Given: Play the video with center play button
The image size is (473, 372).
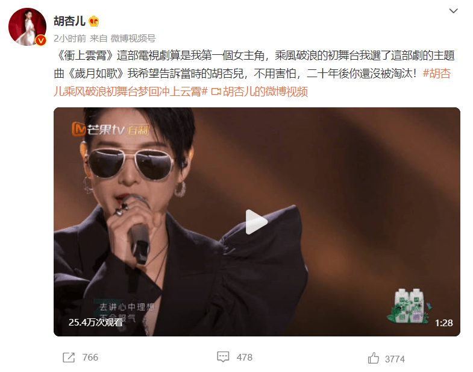Looking at the screenshot, I should (256, 222).
